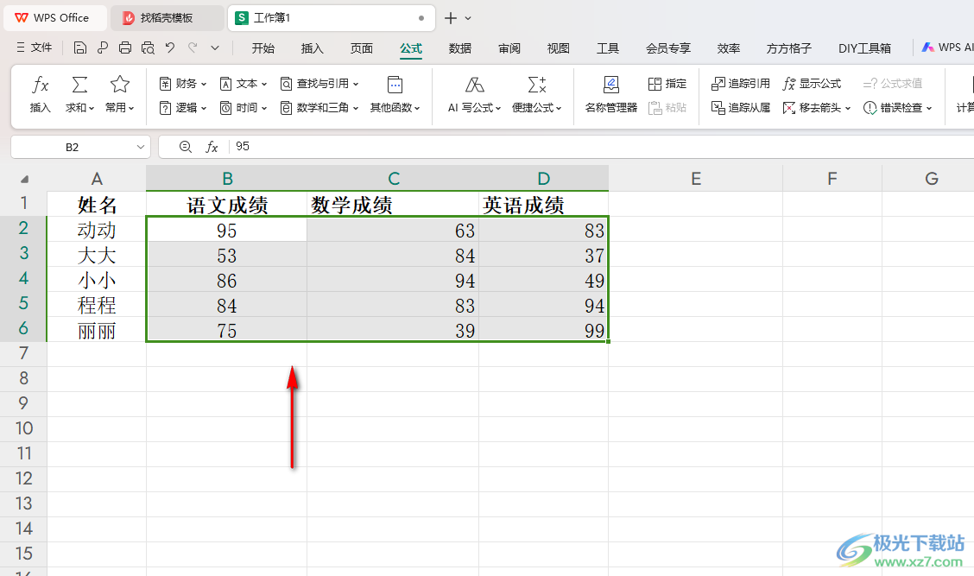The height and width of the screenshot is (576, 974).
Task: Open the quick formulas tool
Action: [537, 94]
